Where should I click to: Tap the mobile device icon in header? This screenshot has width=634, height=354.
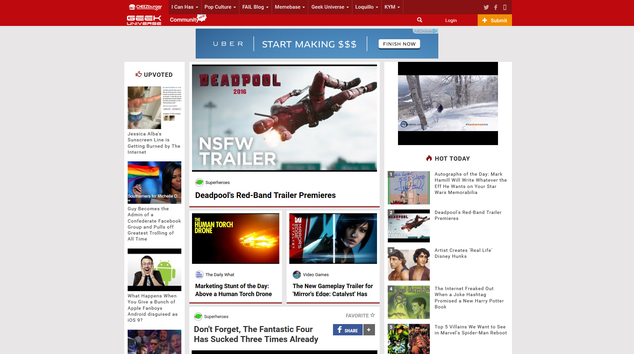tap(505, 7)
